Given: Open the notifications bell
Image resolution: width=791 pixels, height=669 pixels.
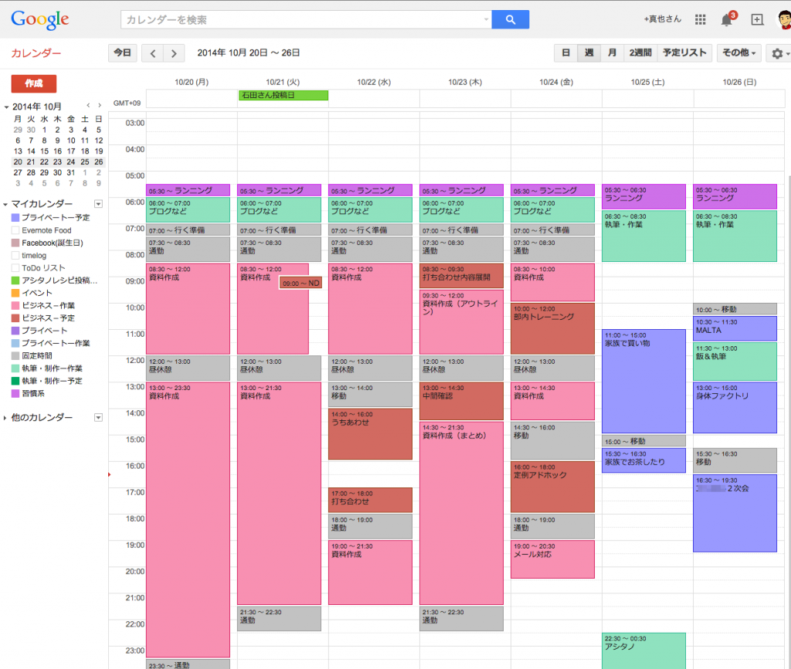Looking at the screenshot, I should click(727, 19).
